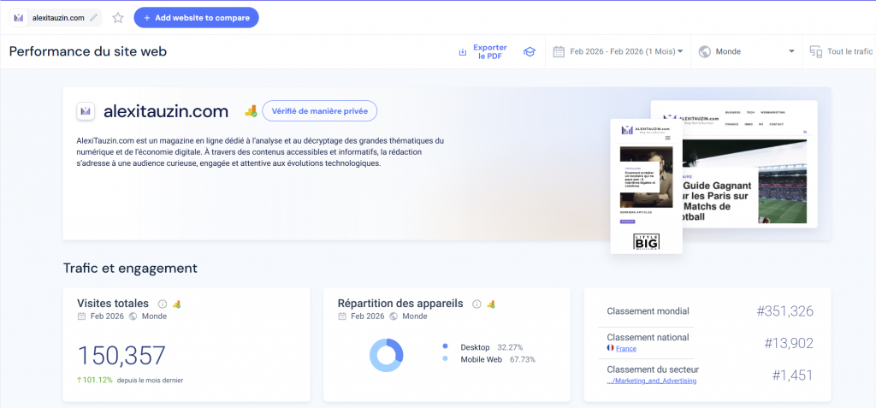
Task: Click calendar icon under Visites totales
Action: pos(81,316)
